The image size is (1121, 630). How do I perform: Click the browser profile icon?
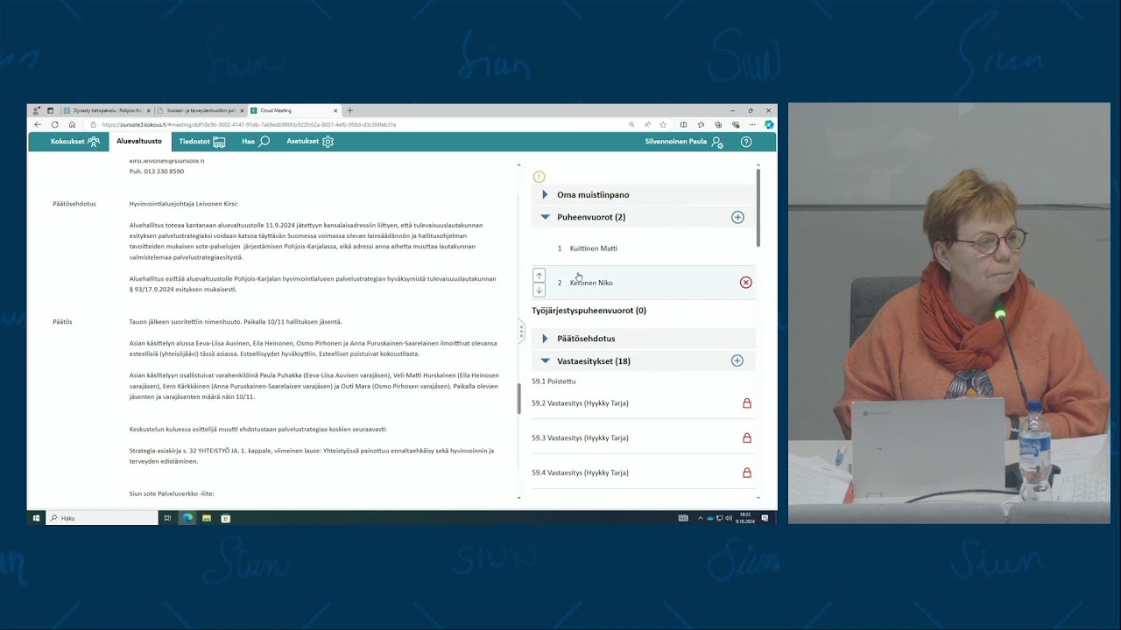pos(36,110)
